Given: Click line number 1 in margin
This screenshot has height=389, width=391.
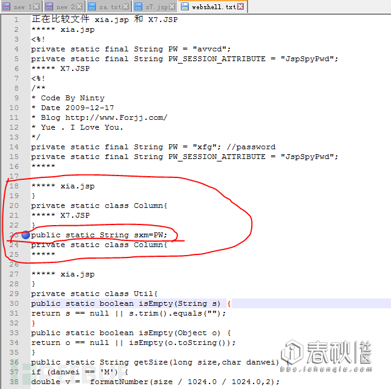Looking at the screenshot, I should coord(16,20).
